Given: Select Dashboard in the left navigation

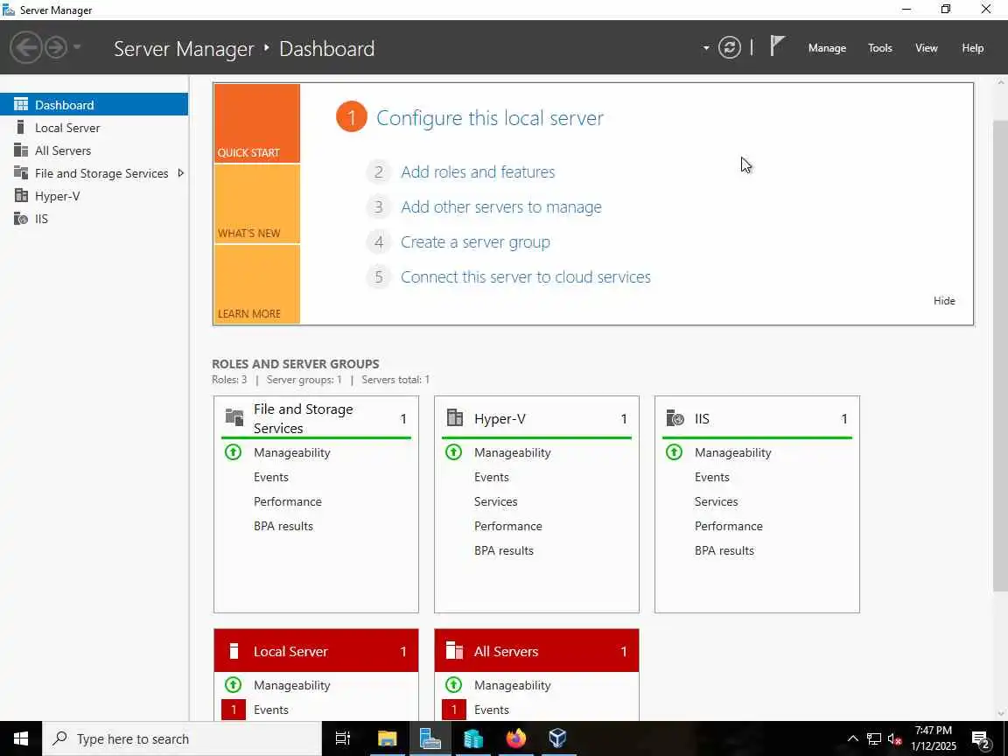Looking at the screenshot, I should pyautogui.click(x=94, y=104).
